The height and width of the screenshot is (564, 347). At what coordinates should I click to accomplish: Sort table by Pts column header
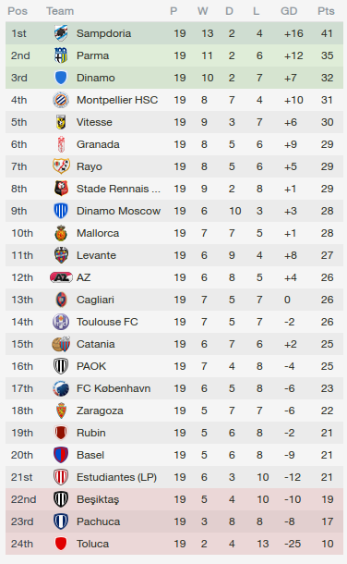pos(326,11)
